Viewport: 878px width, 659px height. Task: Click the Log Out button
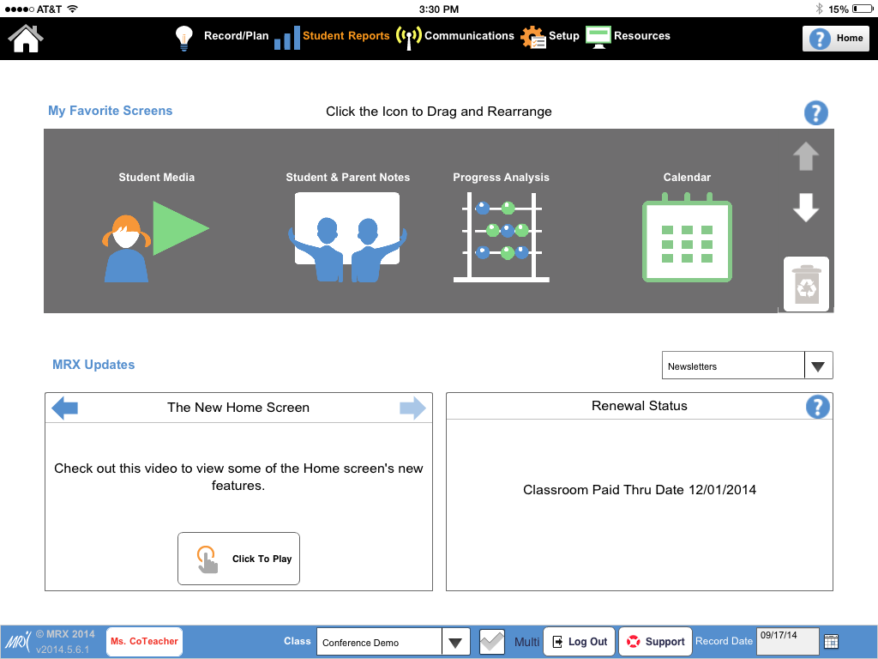(580, 642)
